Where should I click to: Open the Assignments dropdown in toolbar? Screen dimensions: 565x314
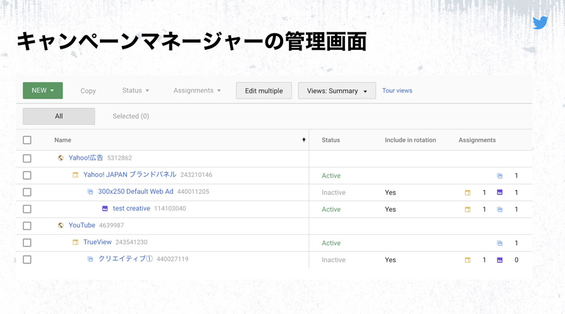[197, 90]
